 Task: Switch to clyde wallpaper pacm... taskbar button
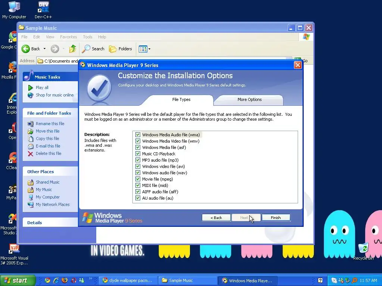click(128, 281)
